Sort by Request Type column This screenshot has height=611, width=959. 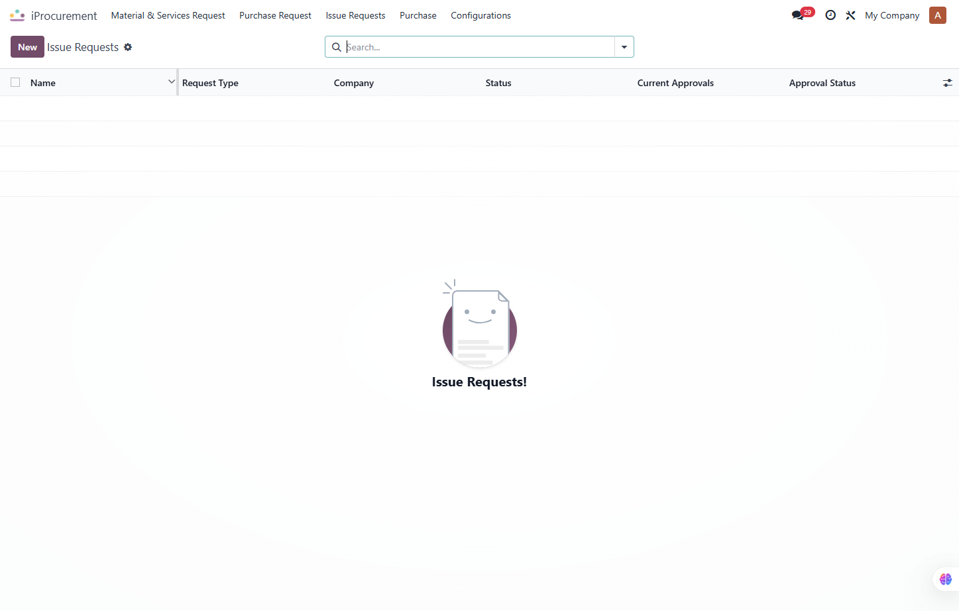point(210,83)
